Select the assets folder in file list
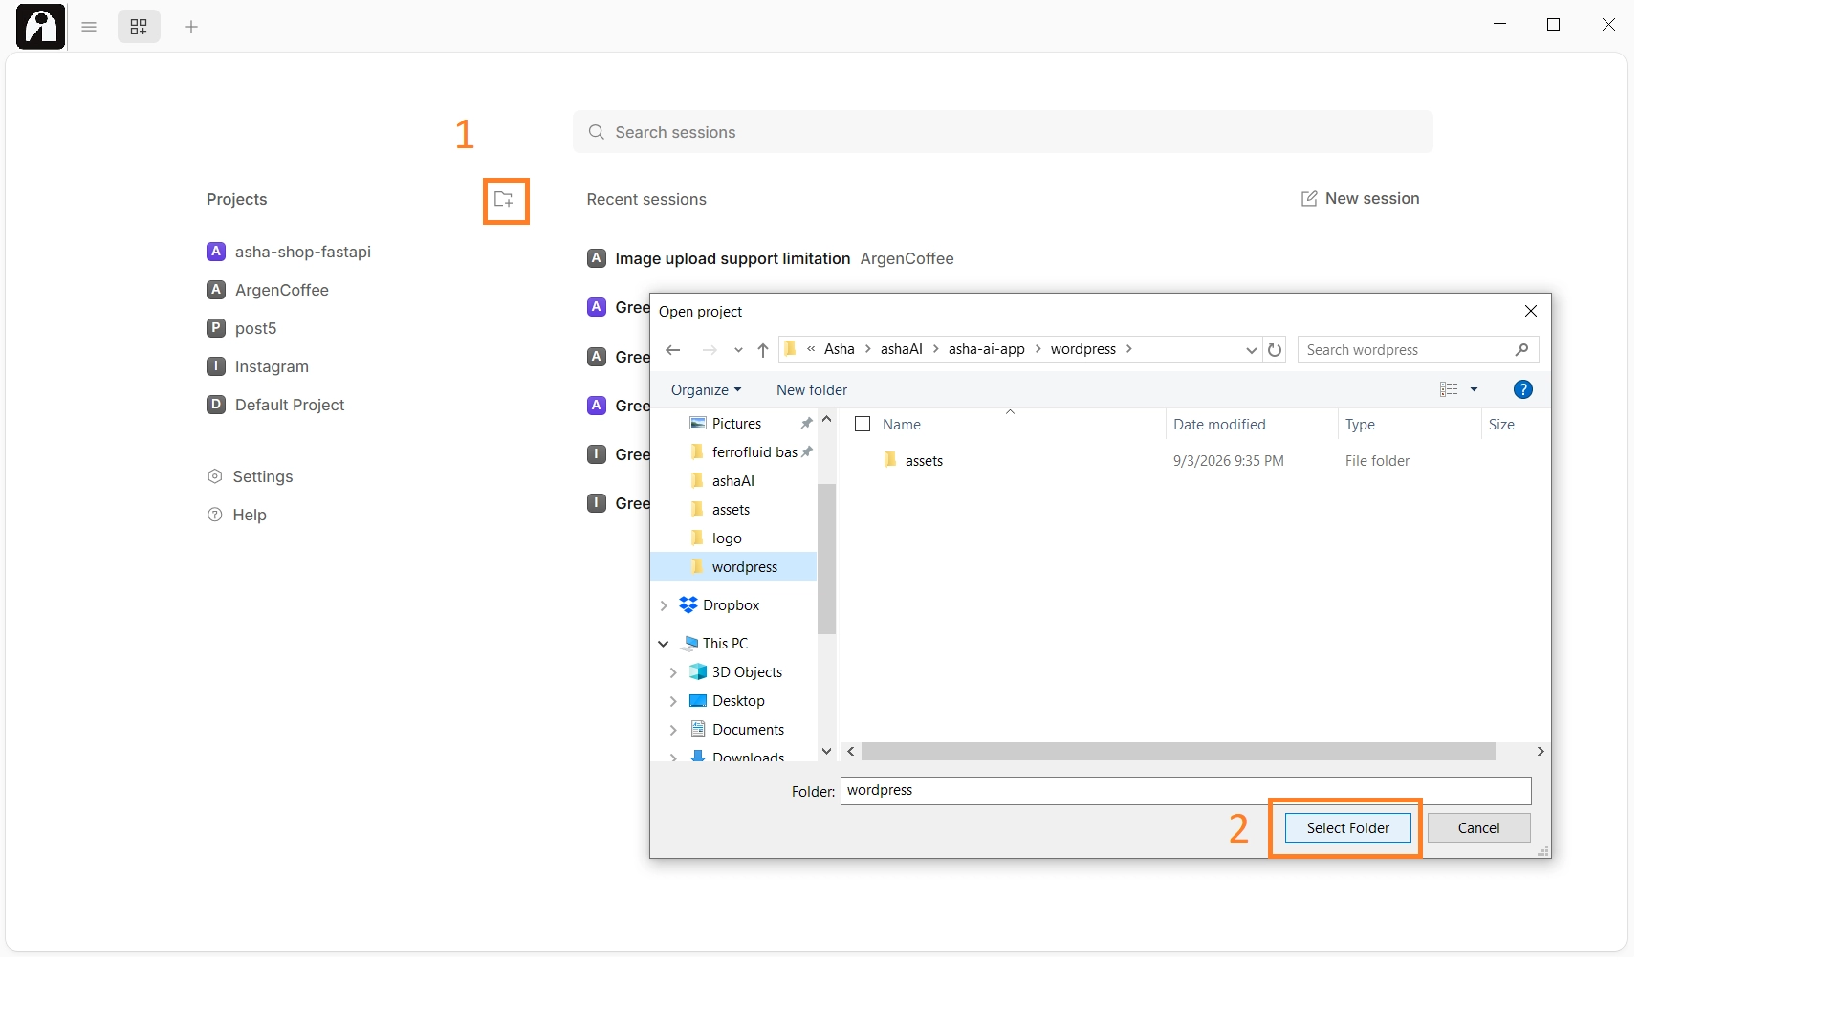1836x1033 pixels. (x=924, y=461)
